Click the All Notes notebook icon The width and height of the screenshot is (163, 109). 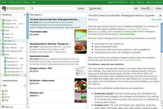[3, 20]
